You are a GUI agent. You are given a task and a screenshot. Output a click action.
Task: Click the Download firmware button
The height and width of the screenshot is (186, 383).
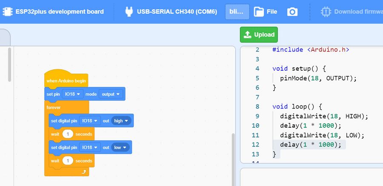pyautogui.click(x=357, y=11)
